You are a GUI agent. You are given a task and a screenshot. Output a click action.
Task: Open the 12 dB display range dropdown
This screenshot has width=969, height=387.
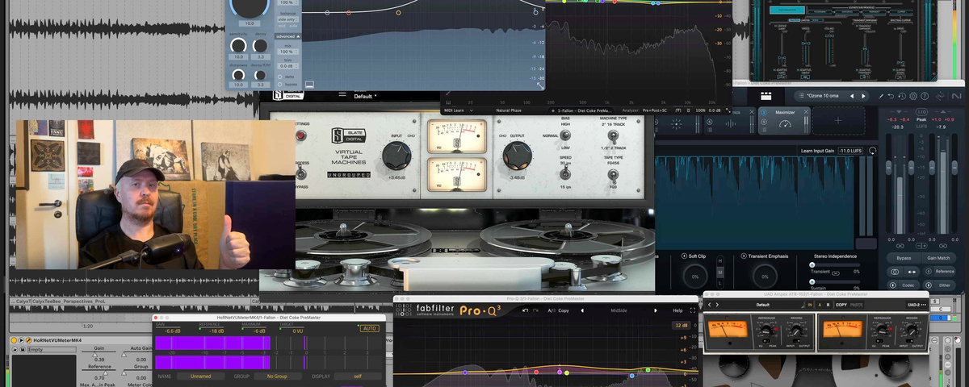coord(680,325)
